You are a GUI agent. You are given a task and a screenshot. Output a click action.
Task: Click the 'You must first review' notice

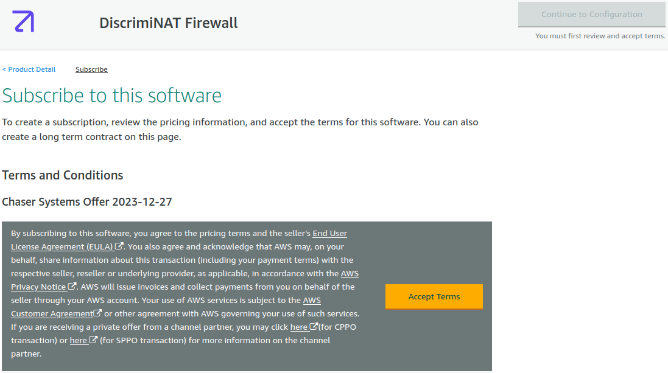click(x=600, y=36)
